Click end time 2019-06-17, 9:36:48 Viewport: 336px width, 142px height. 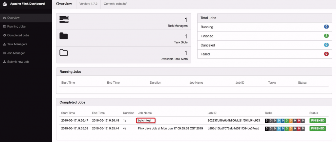pos(105,121)
